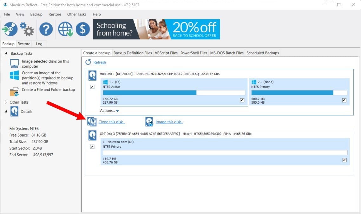Click the Clone this disk icon
This screenshot has width=361, height=214.
(x=92, y=122)
